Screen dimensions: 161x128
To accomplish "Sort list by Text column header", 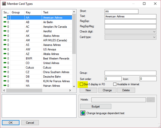I will pyautogui.click(x=57, y=12).
